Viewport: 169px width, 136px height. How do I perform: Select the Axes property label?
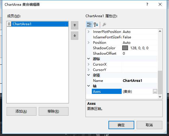[x=107, y=92]
